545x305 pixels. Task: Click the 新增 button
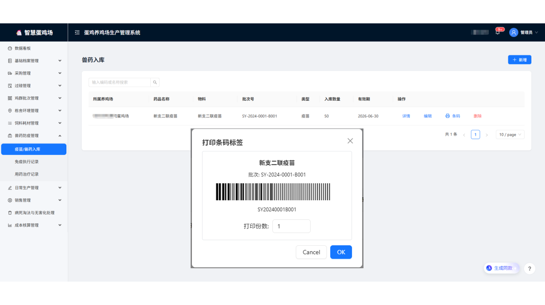519,60
